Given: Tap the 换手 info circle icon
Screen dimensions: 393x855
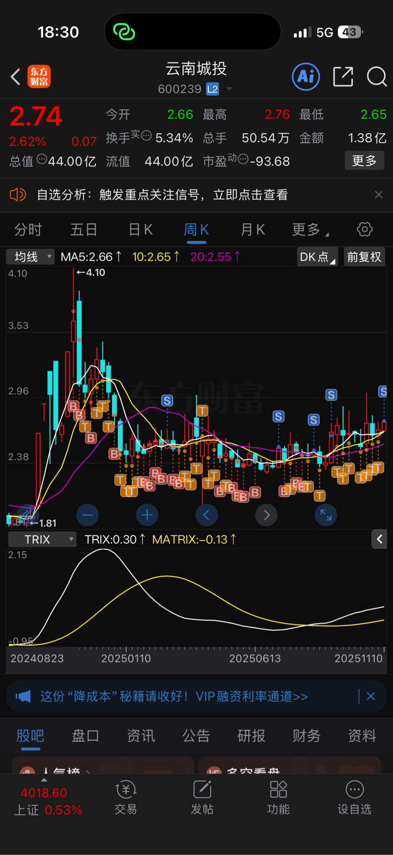Looking at the screenshot, I should (x=146, y=136).
